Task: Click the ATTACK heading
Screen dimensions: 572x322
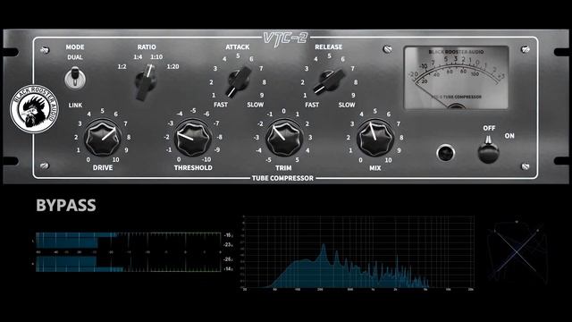Action: click(238, 47)
